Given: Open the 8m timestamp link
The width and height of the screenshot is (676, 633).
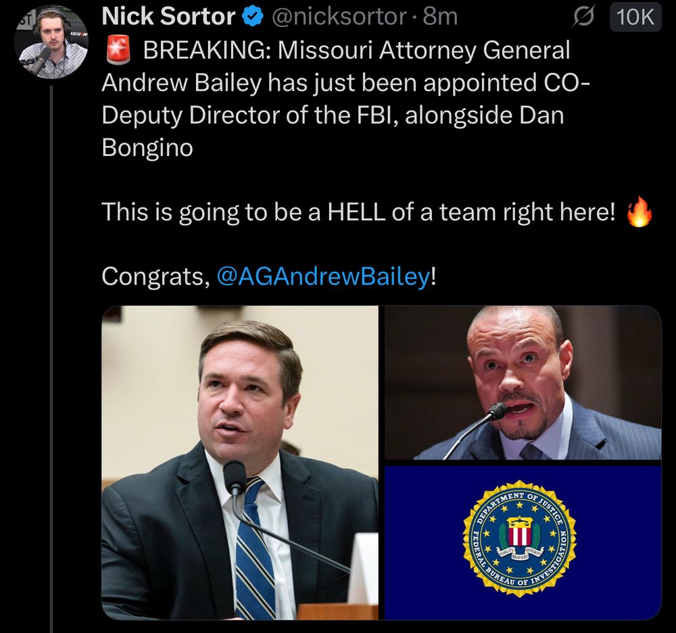Looking at the screenshot, I should tap(440, 17).
